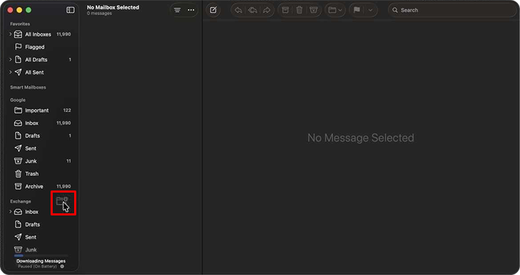This screenshot has width=520, height=275.
Task: Click the toolbar trash can Delete icon
Action: point(299,10)
